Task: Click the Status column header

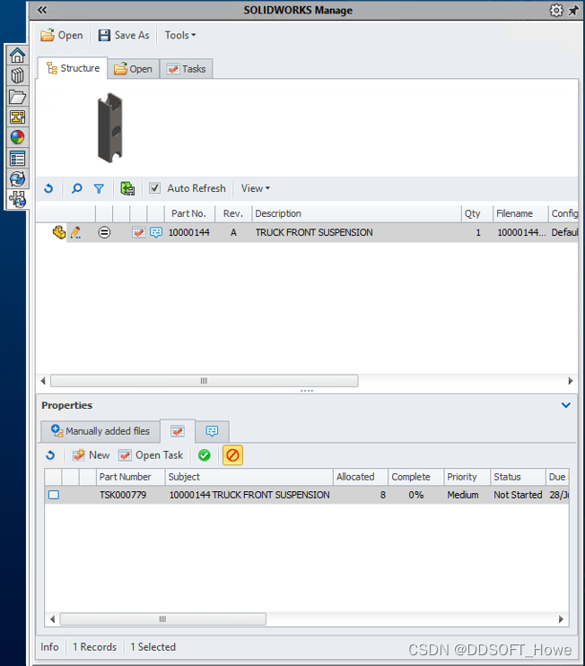Action: (x=518, y=477)
